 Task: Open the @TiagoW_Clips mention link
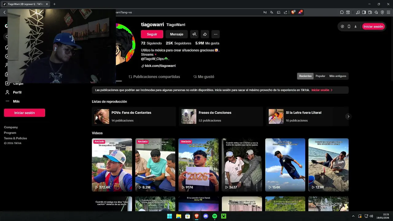click(x=153, y=59)
